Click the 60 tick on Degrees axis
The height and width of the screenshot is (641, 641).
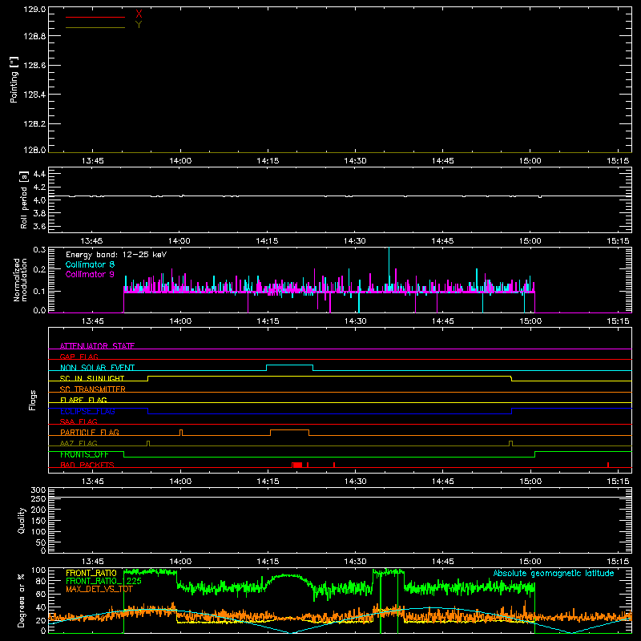pyautogui.click(x=41, y=594)
